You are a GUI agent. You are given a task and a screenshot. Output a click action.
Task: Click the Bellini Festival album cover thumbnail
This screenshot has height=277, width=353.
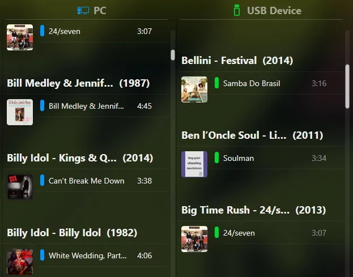click(x=194, y=90)
